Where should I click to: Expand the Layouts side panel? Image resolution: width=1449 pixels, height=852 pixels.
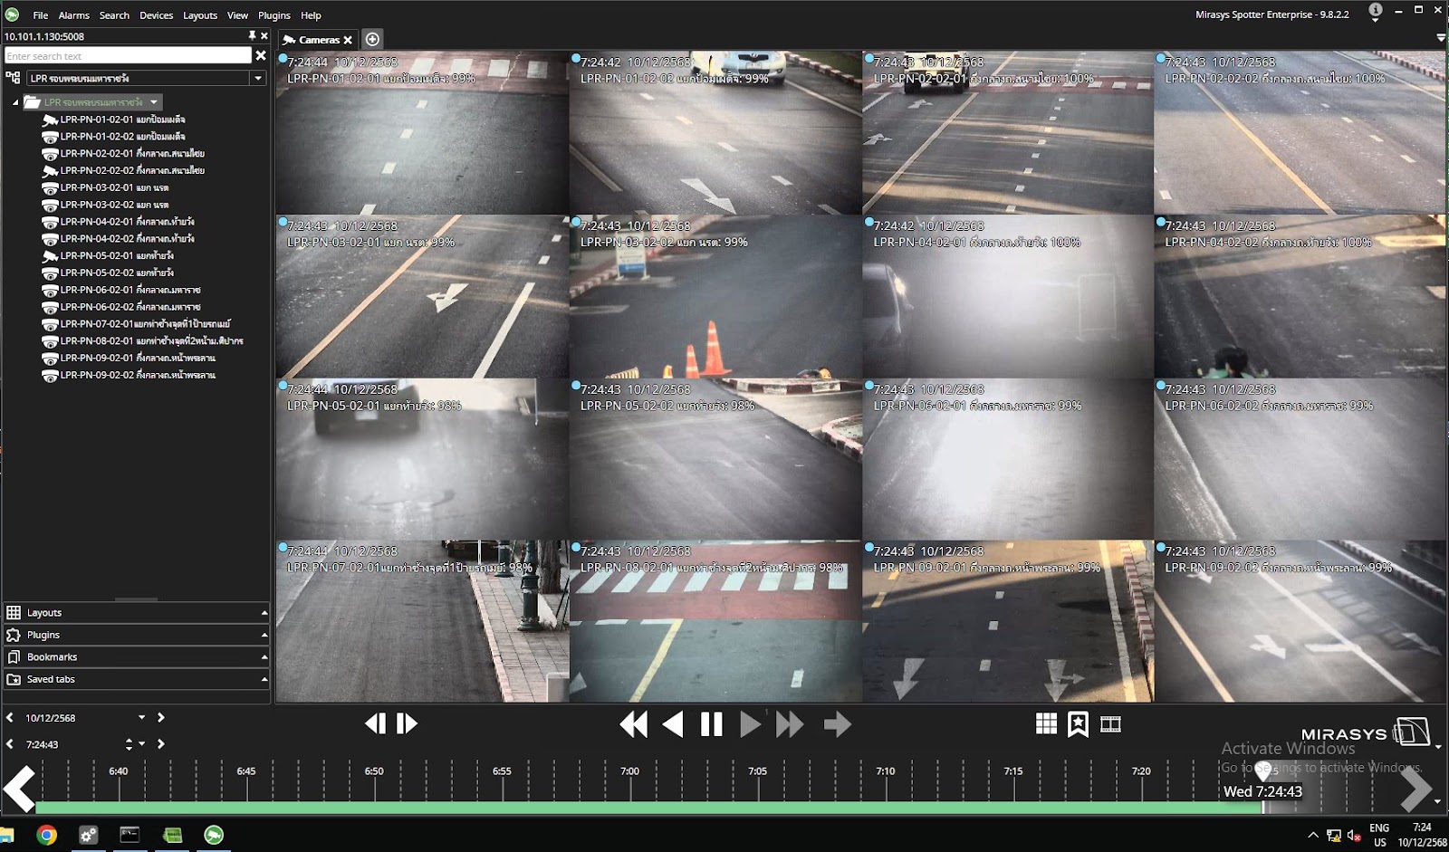(x=136, y=613)
